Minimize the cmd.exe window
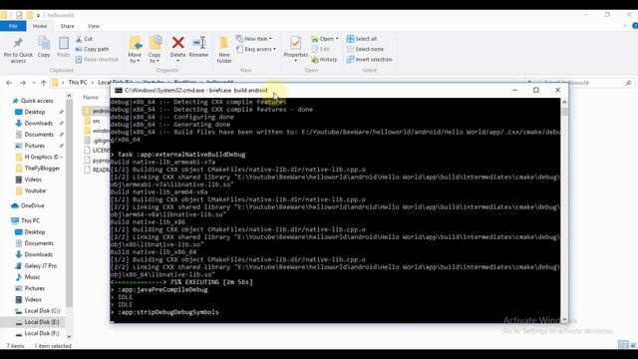This screenshot has height=359, width=638. tap(514, 90)
